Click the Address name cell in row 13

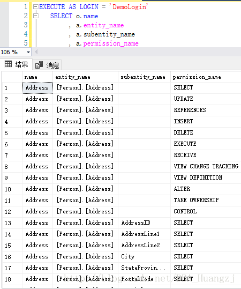click(x=37, y=223)
